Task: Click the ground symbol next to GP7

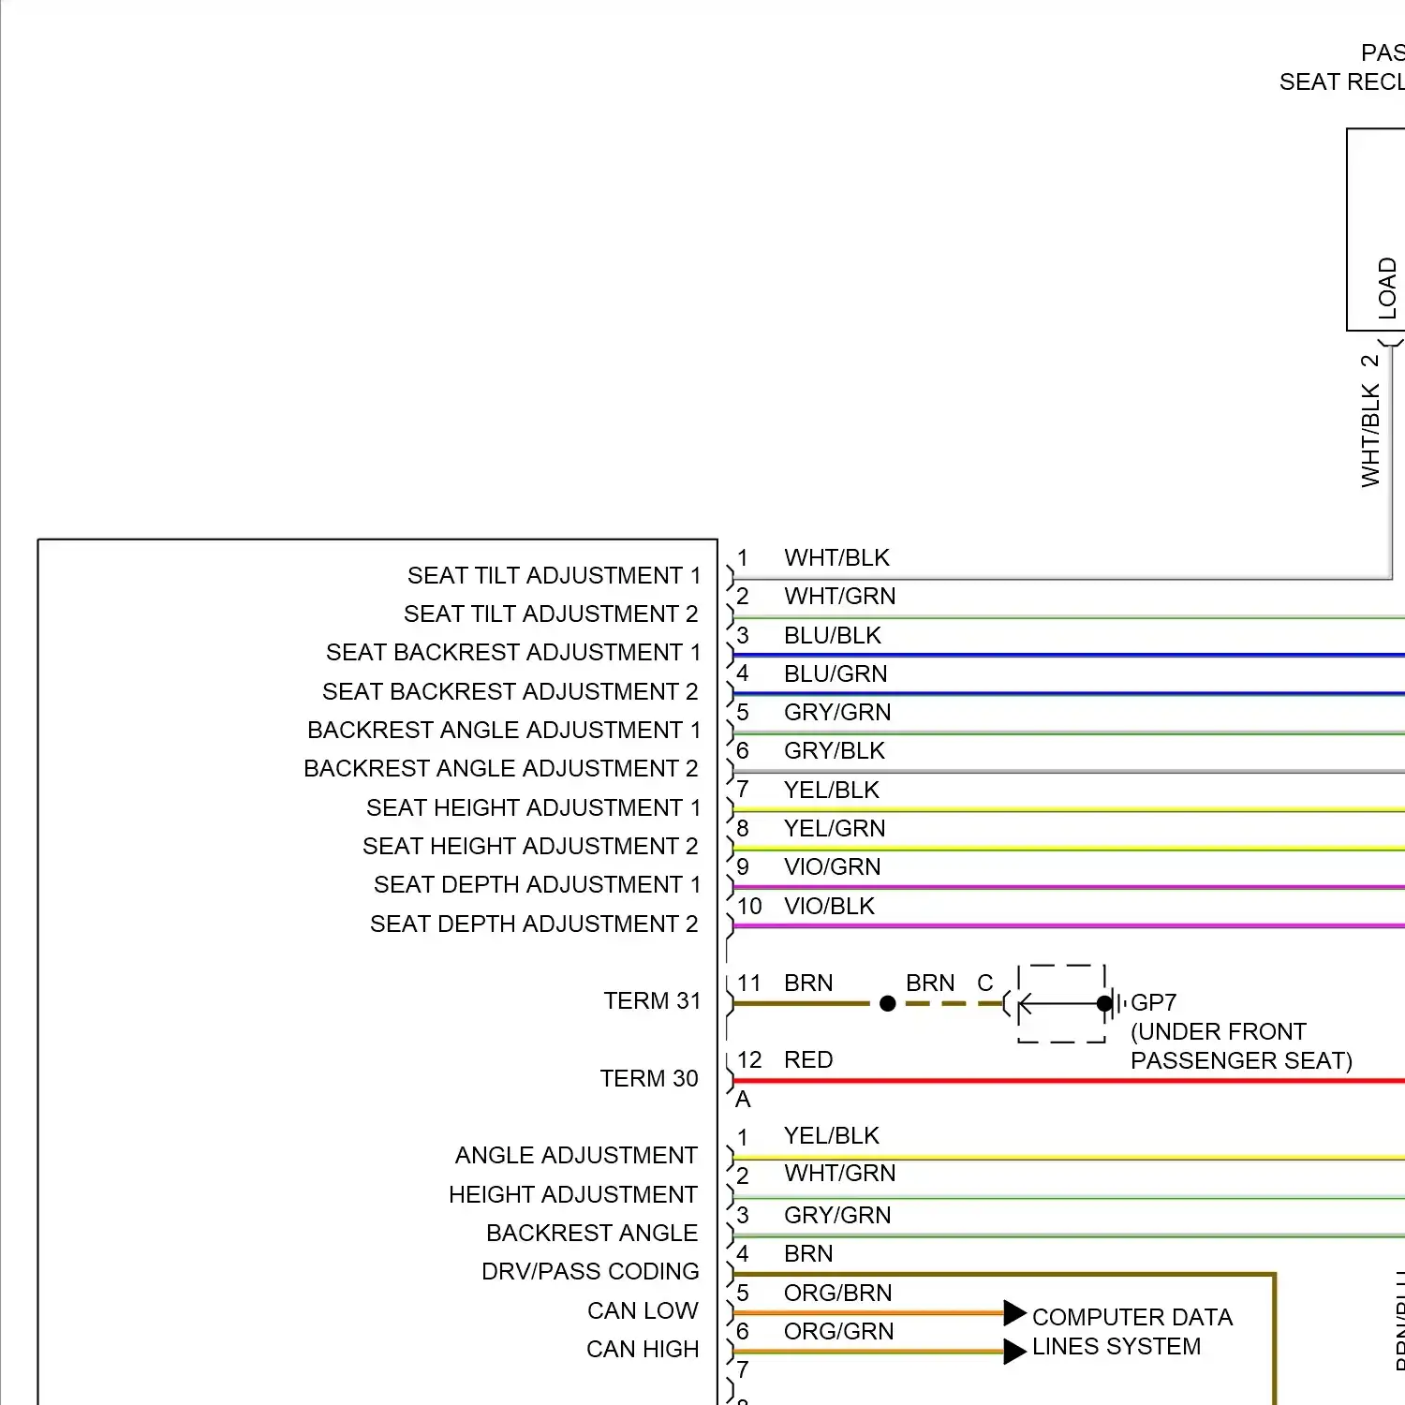Action: (1117, 1003)
